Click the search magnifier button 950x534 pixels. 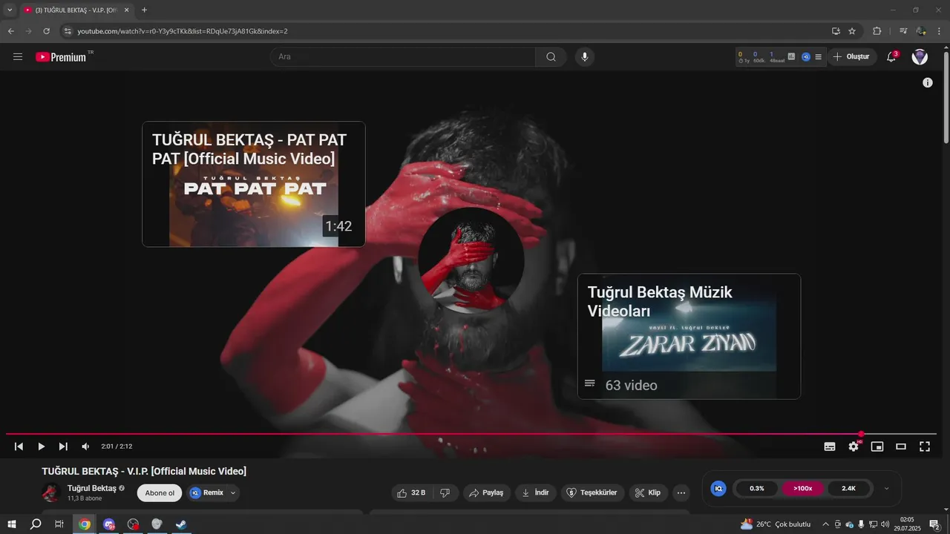(x=551, y=57)
